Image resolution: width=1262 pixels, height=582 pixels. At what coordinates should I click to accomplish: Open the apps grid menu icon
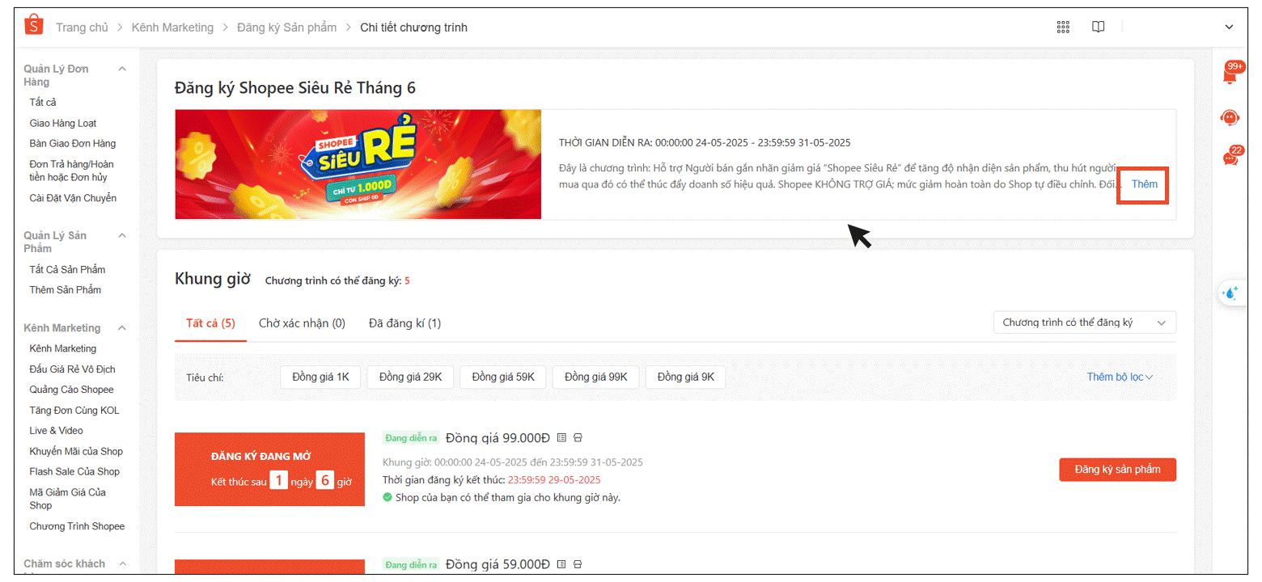point(1063,27)
